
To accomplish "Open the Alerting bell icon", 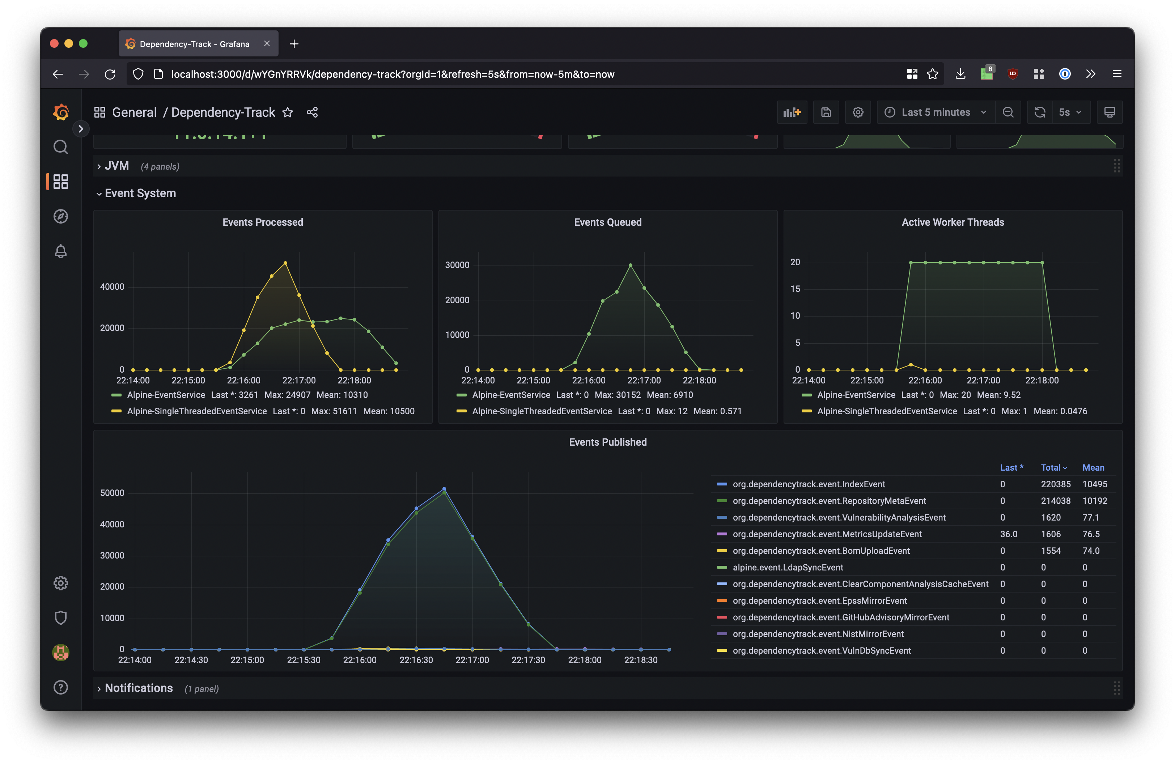I will pos(61,251).
